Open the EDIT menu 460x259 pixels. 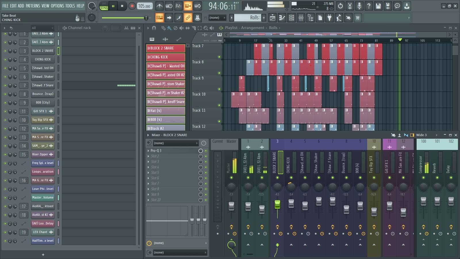pos(13,6)
